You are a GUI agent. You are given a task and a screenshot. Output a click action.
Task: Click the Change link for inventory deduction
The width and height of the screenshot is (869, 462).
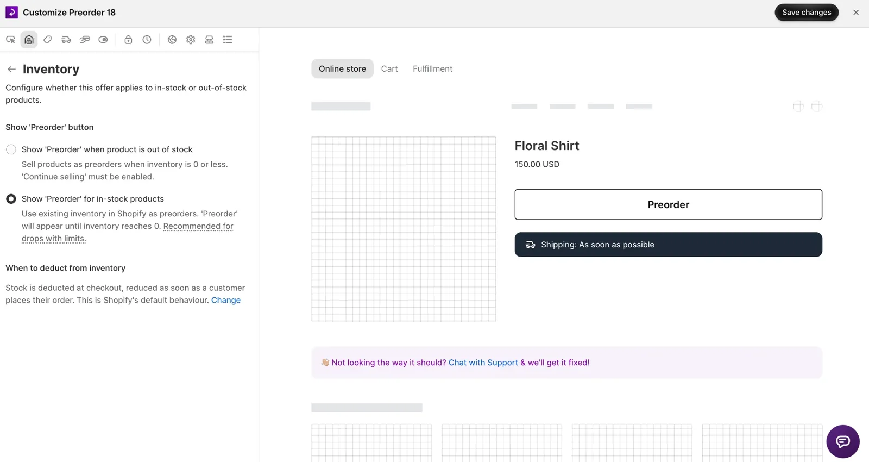point(226,301)
